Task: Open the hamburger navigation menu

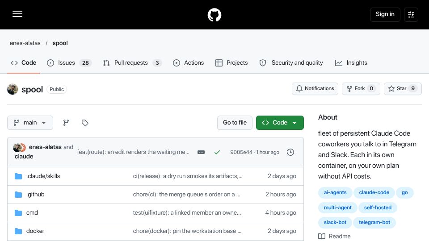Action: (x=17, y=14)
